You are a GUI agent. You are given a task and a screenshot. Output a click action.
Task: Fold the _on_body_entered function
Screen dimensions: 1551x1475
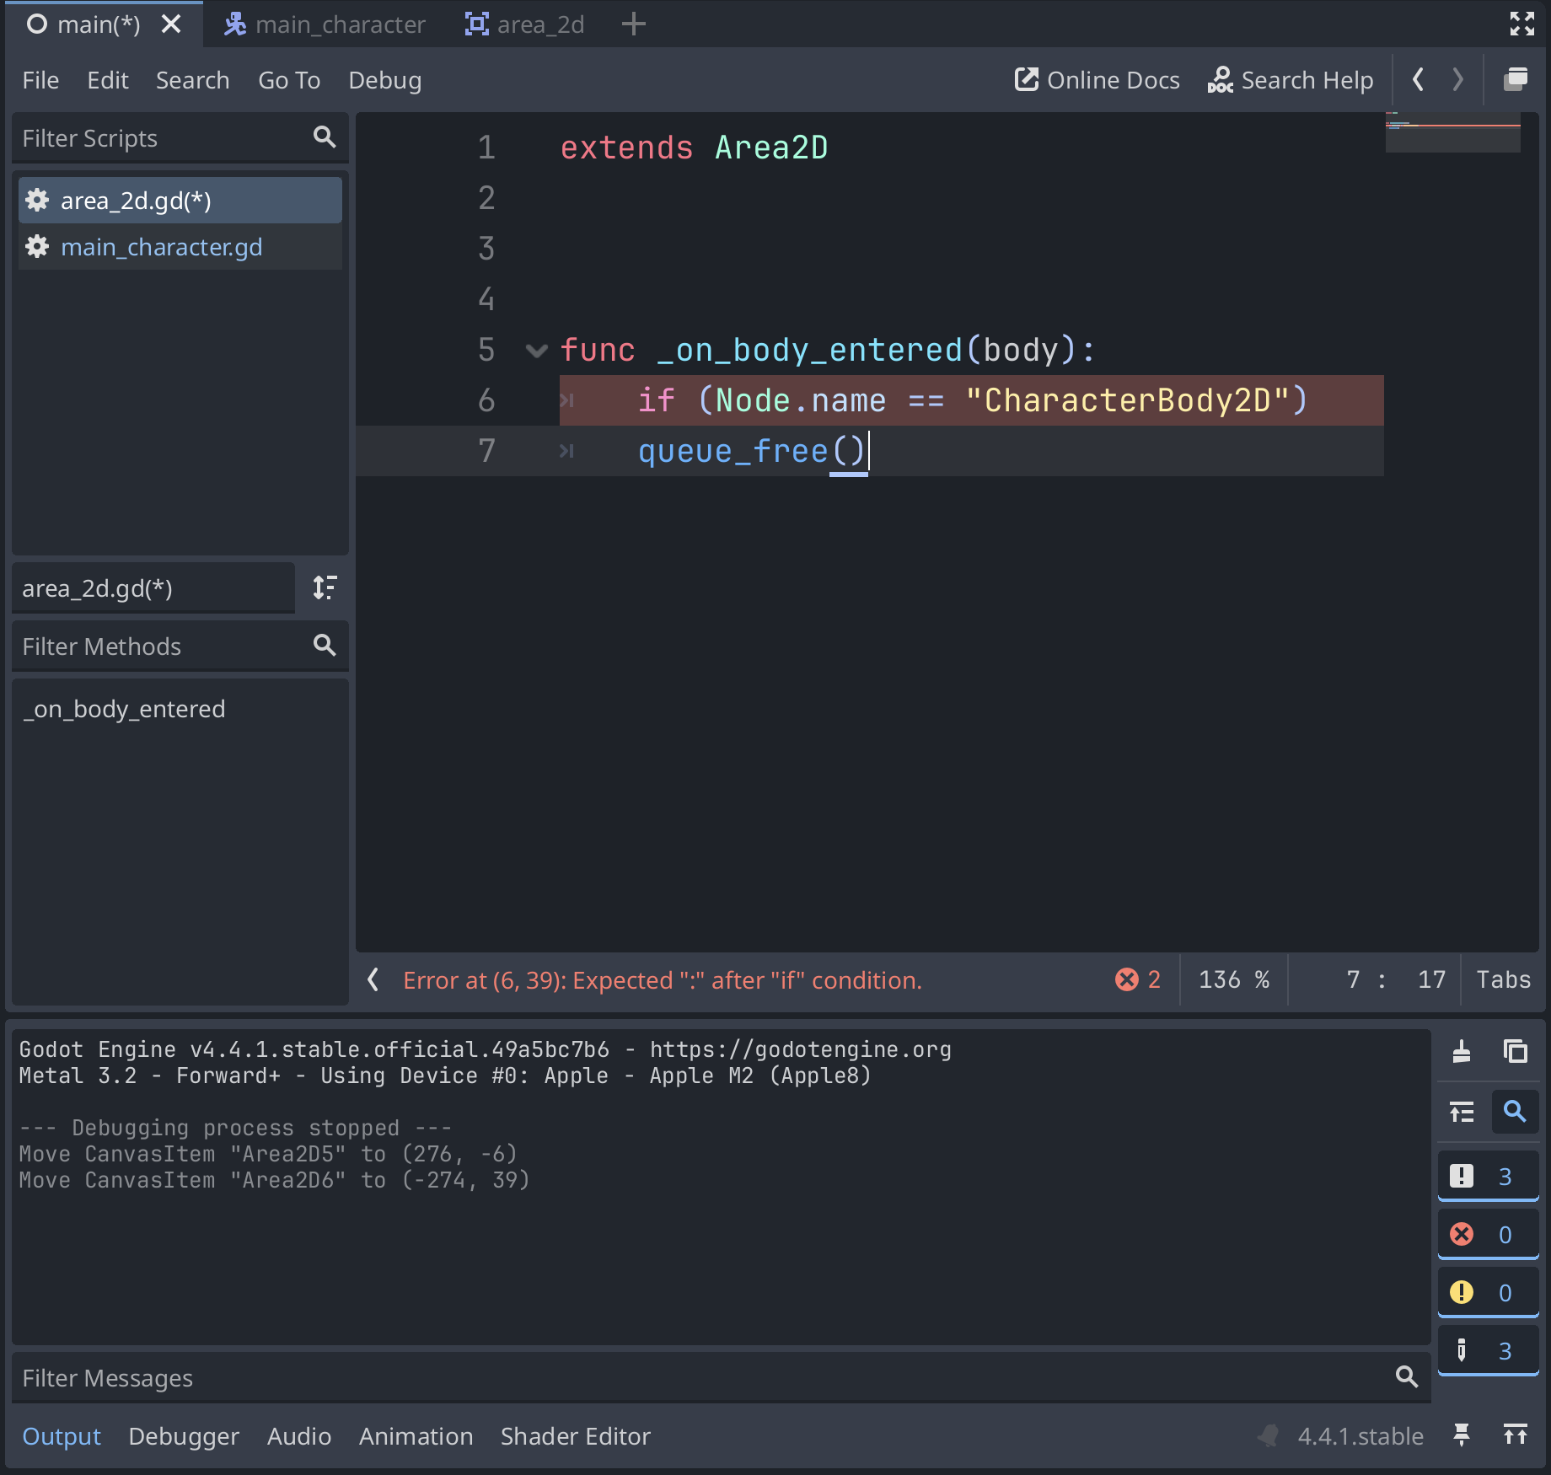(536, 350)
